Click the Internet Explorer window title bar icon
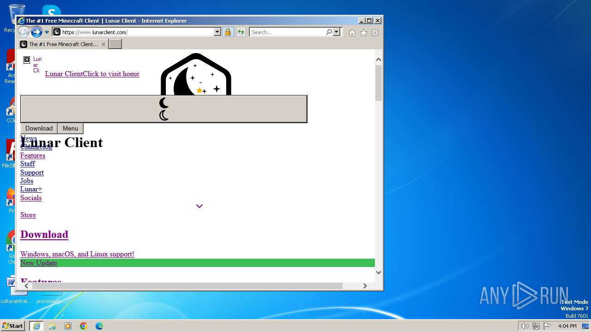Viewport: 591px width, 332px height. (21, 21)
